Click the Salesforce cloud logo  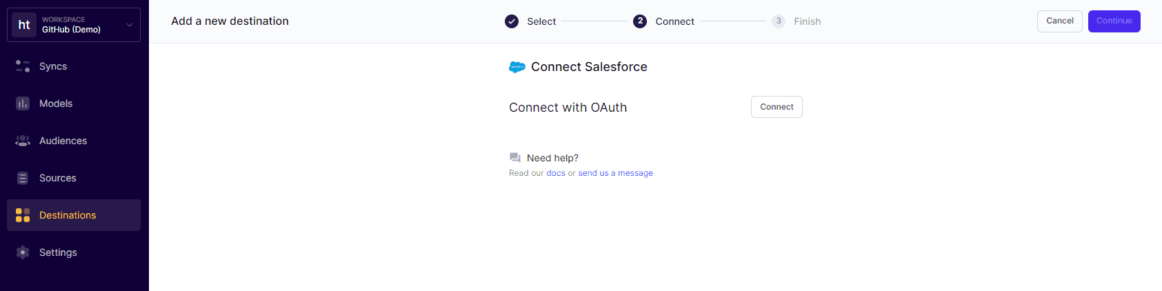(x=517, y=67)
